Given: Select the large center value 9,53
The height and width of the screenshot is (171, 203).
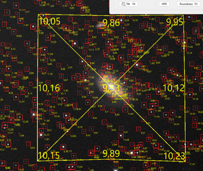Looking at the screenshot, I should [111, 88].
